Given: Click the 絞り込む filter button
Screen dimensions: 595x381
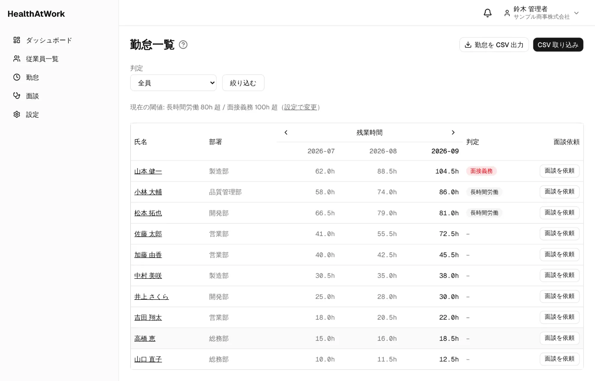Looking at the screenshot, I should pos(243,83).
